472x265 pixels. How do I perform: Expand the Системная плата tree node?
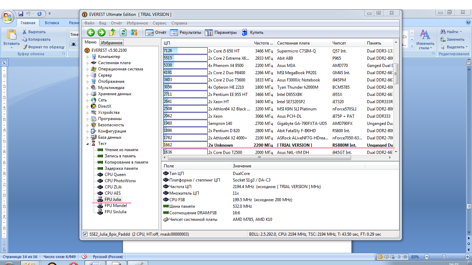tap(88, 63)
